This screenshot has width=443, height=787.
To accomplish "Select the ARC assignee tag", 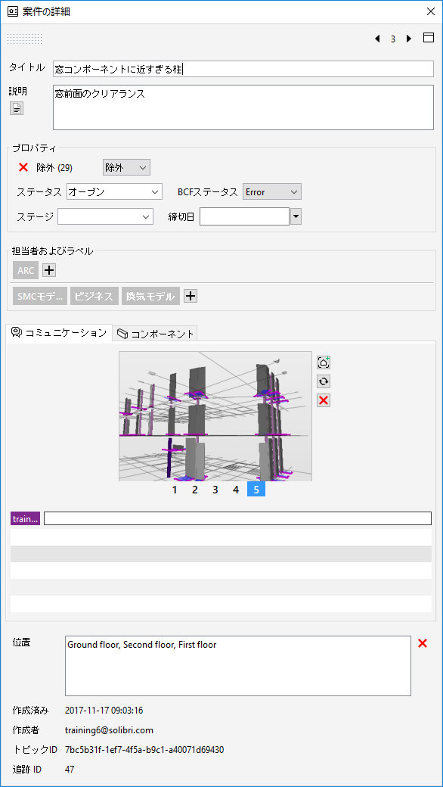I will pos(26,271).
